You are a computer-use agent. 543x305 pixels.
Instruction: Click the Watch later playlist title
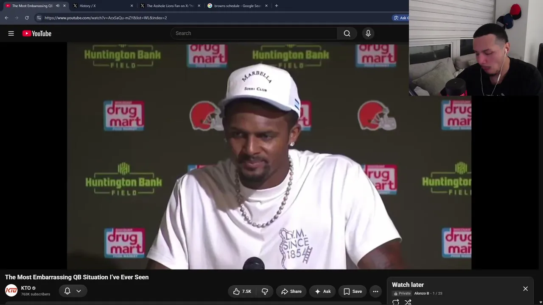point(408,285)
